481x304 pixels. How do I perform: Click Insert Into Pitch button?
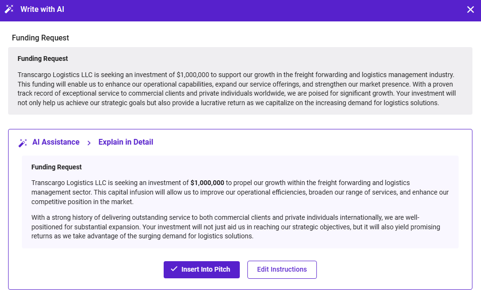[x=202, y=270]
